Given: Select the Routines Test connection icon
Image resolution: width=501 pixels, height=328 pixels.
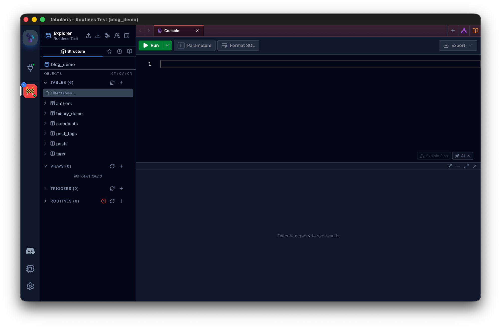Looking at the screenshot, I should [30, 91].
